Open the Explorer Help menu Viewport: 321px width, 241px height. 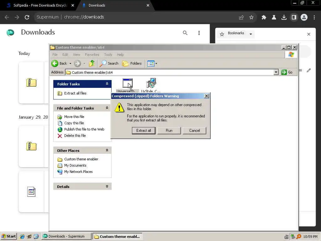tap(120, 55)
